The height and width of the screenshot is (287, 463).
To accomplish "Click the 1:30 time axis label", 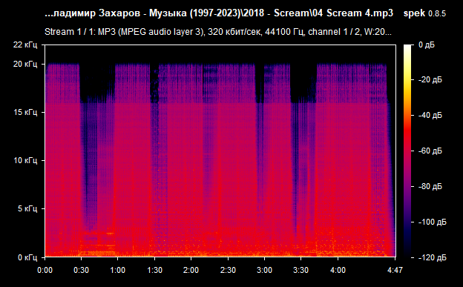I will [154, 270].
